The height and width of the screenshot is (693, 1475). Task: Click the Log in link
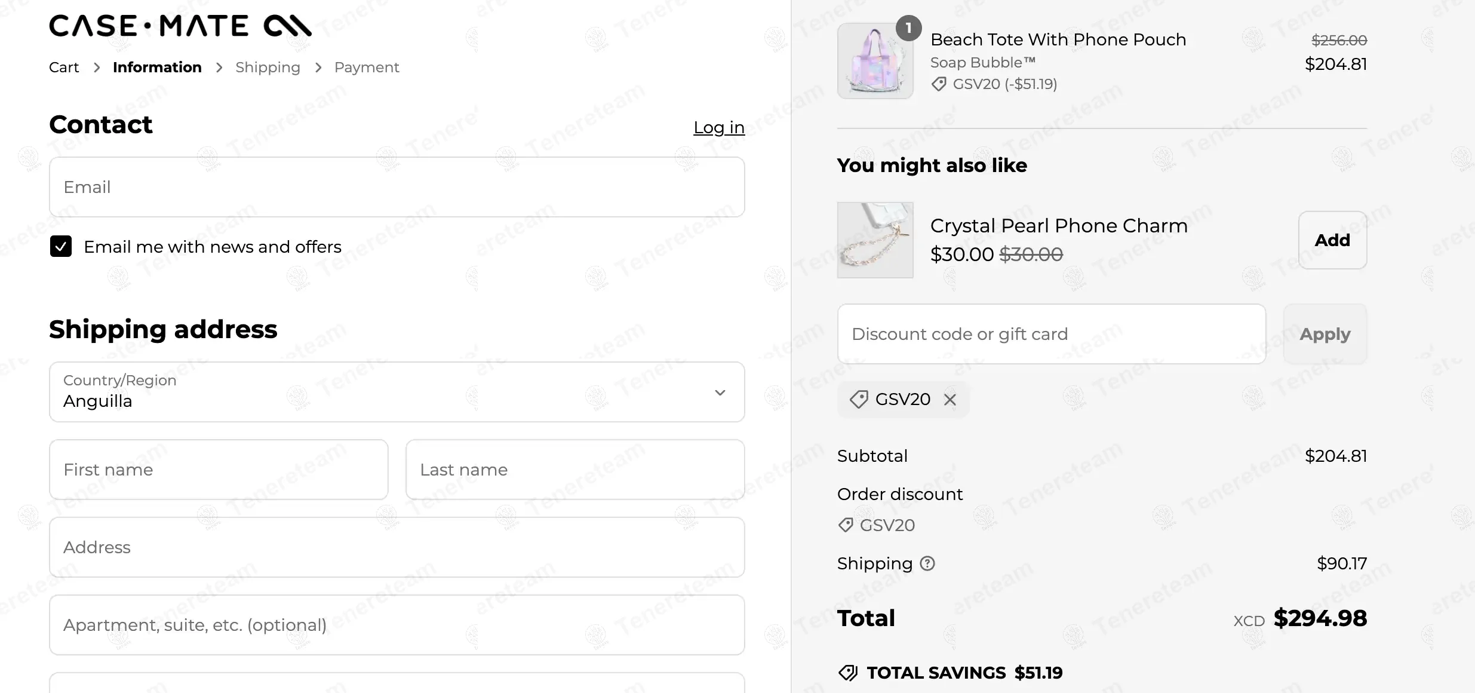[718, 127]
